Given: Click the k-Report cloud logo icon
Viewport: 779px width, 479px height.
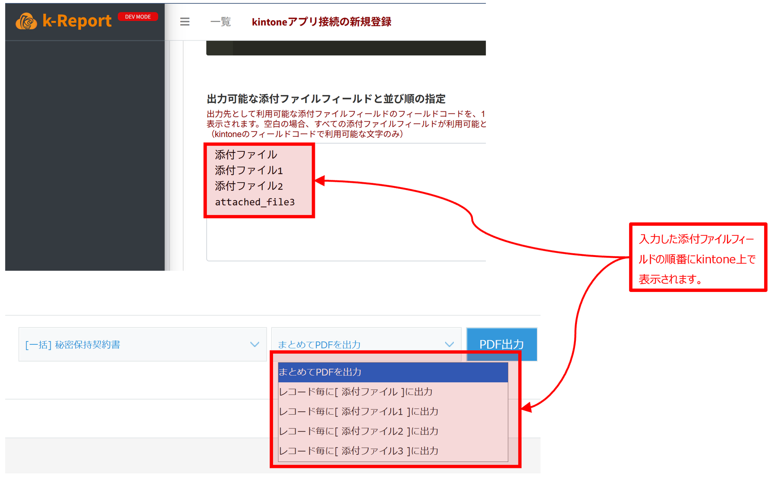Looking at the screenshot, I should 26,21.
